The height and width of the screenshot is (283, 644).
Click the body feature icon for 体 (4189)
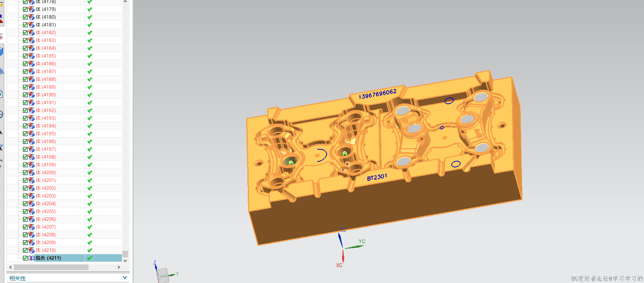[x=31, y=87]
